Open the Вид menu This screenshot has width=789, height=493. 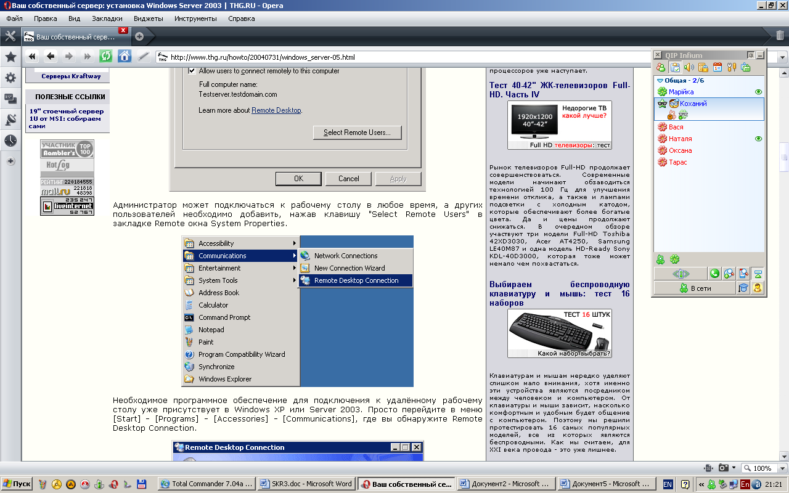tap(74, 18)
